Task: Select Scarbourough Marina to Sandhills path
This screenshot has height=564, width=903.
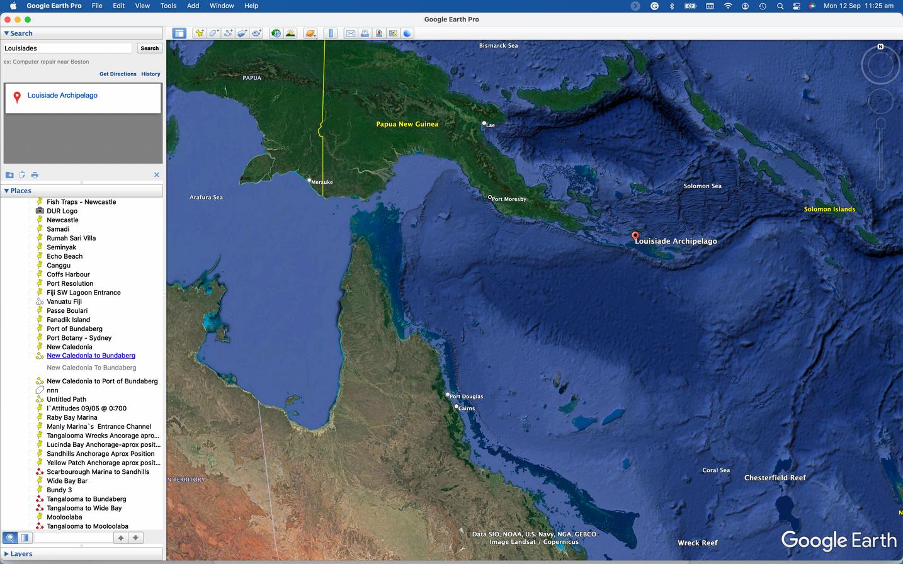Action: 98,472
